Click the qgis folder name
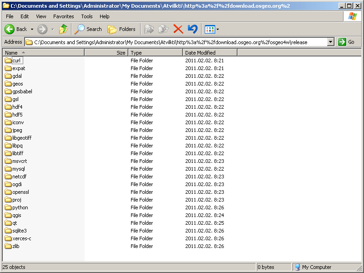The width and height of the screenshot is (364, 273). click(x=17, y=215)
